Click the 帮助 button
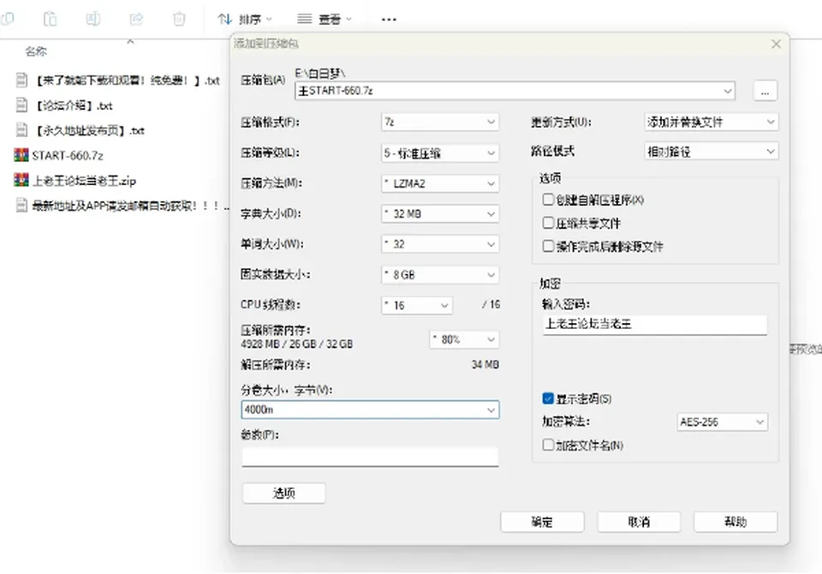 pos(736,522)
